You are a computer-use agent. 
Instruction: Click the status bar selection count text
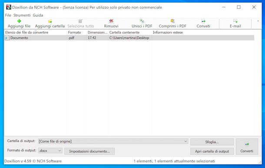174,161
